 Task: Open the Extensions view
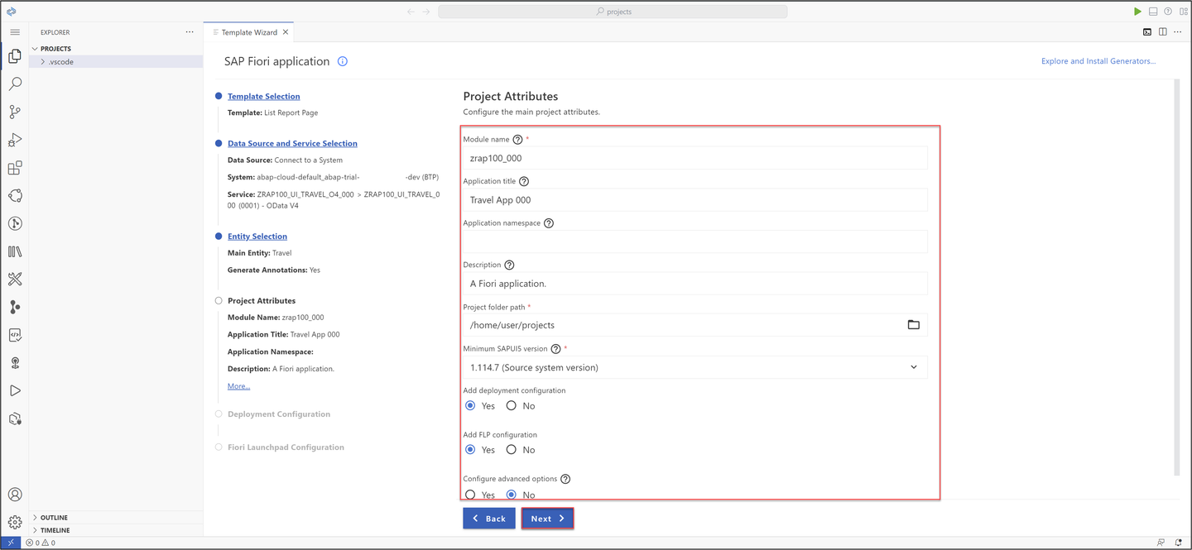pos(15,168)
